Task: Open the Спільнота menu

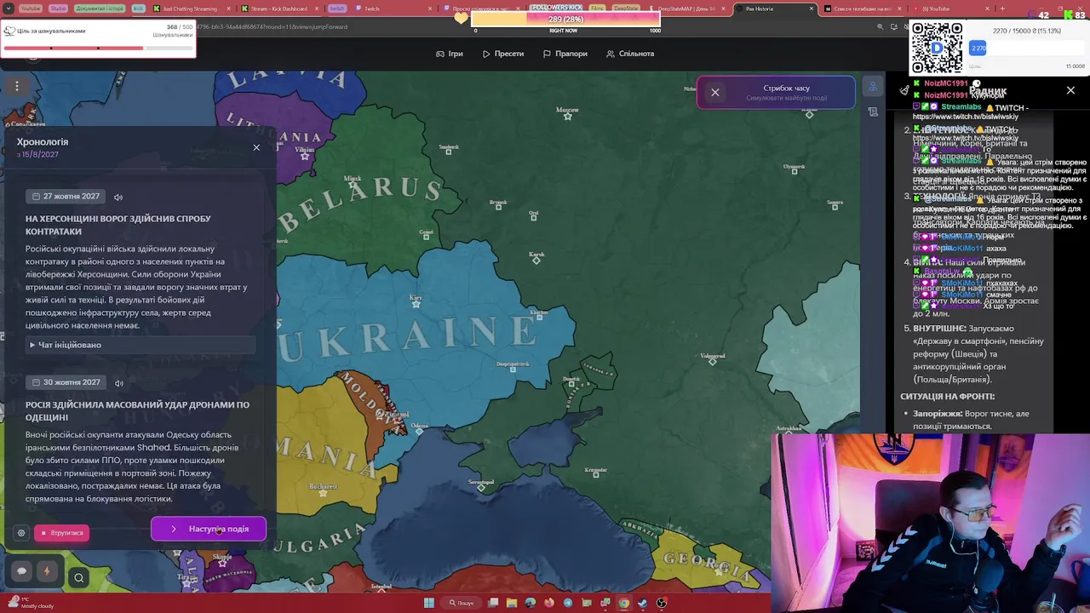Action: [630, 54]
